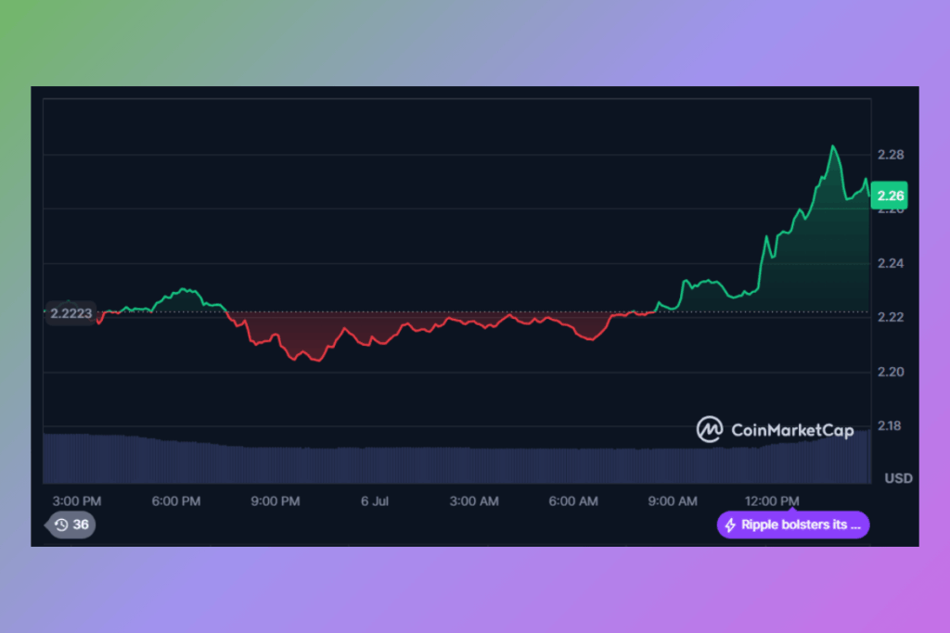The image size is (950, 633).
Task: Click the 9:00 AM time axis label
Action: [673, 500]
